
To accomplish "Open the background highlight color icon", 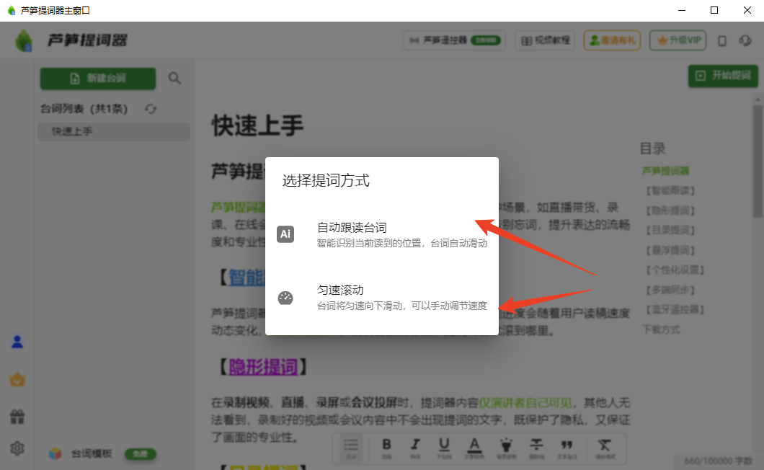I will pos(506,448).
